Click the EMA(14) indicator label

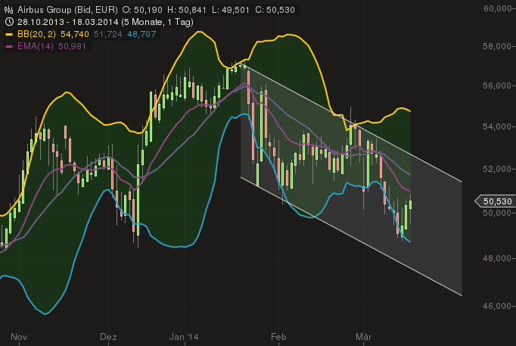click(36, 46)
